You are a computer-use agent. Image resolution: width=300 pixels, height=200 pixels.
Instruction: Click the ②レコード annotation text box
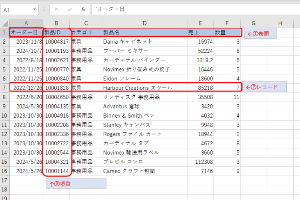pyautogui.click(x=265, y=87)
